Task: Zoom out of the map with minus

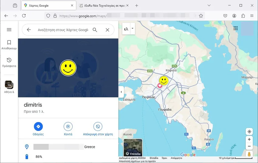Action: pos(249,146)
